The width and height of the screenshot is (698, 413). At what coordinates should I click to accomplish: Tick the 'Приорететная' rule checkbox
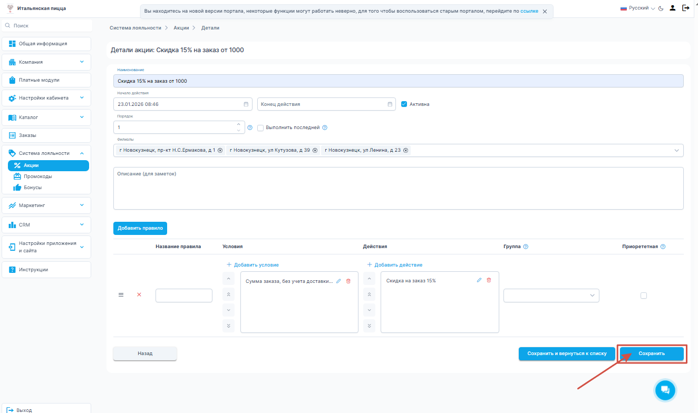tap(644, 296)
